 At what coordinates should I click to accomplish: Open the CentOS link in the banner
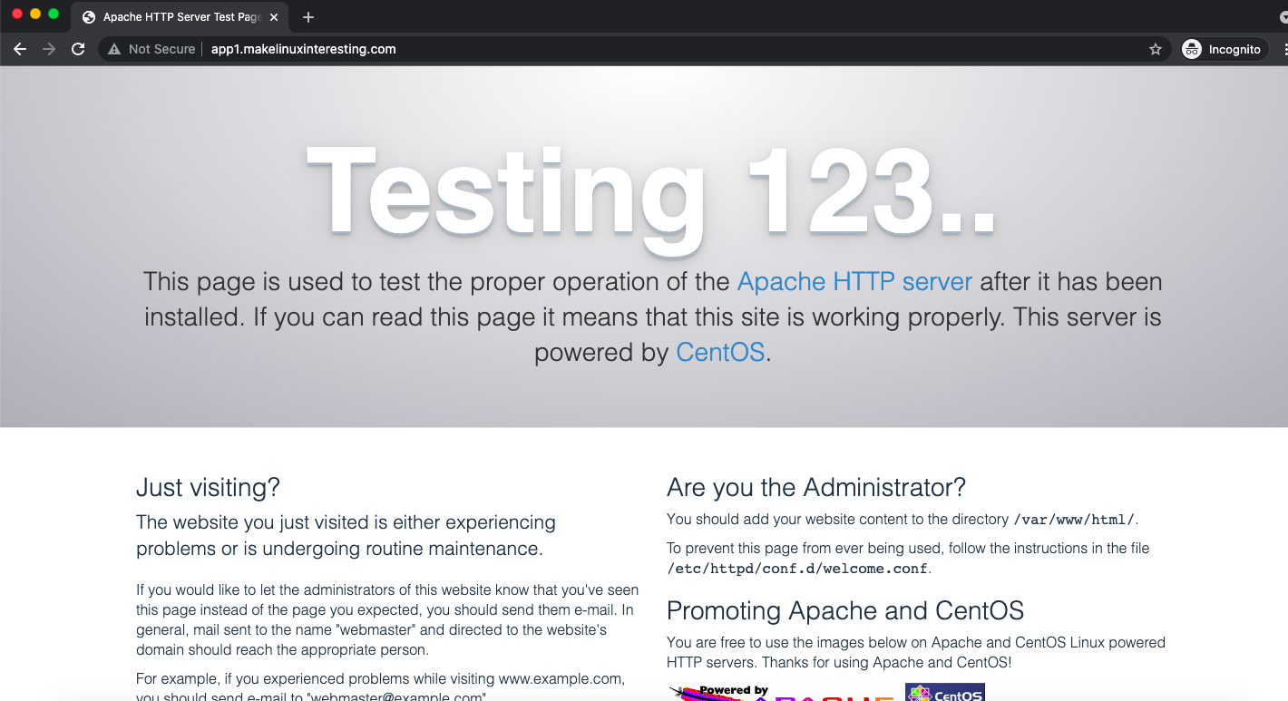tap(720, 352)
